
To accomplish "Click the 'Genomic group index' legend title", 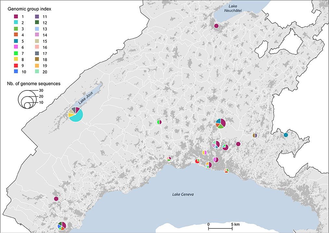I will click(x=29, y=9).
